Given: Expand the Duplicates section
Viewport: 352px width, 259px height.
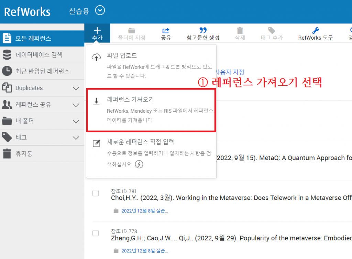Looking at the screenshot, I should pyautogui.click(x=76, y=88).
